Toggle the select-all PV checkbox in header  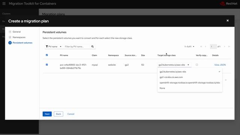coord(47,55)
